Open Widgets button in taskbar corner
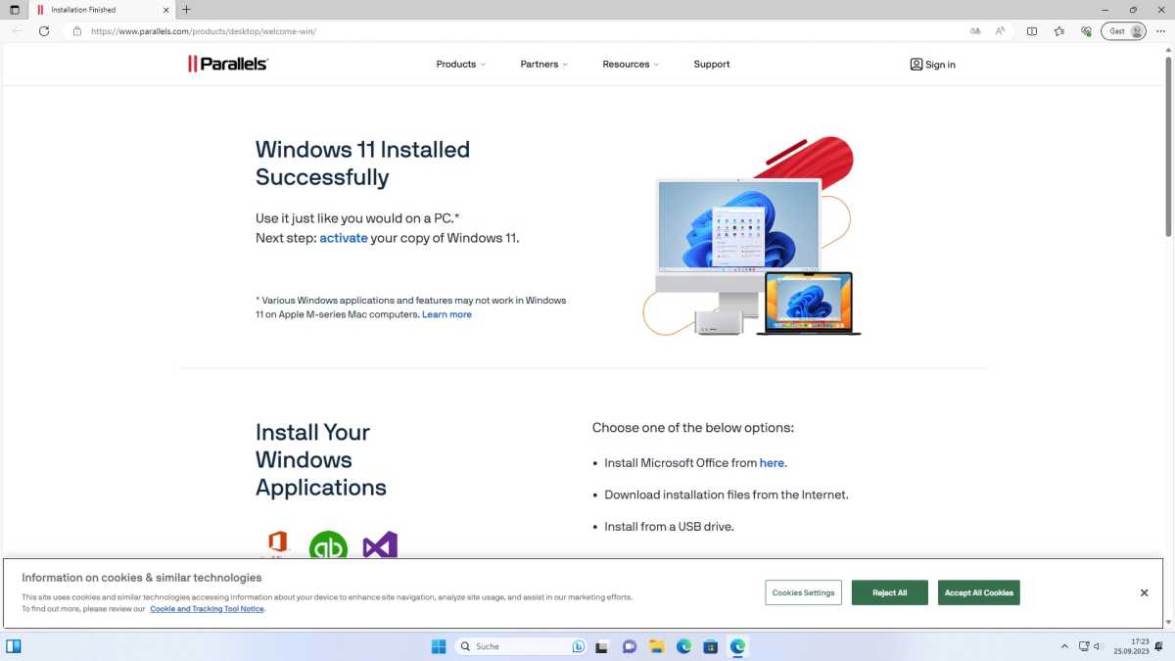Image resolution: width=1175 pixels, height=661 pixels. pos(14,646)
